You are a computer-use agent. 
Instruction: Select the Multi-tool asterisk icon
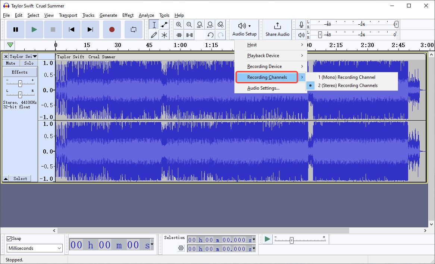click(x=164, y=35)
